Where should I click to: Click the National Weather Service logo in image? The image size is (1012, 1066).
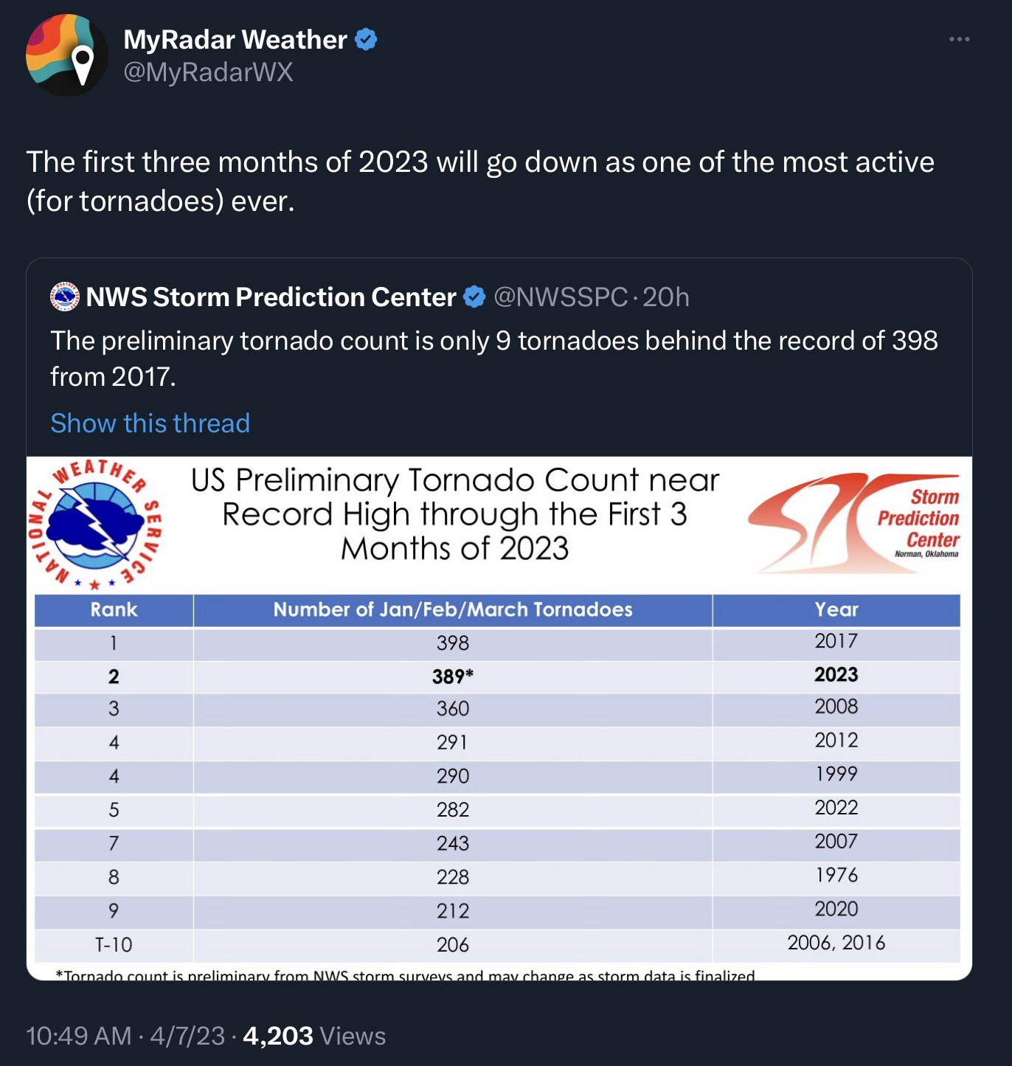pyautogui.click(x=95, y=525)
